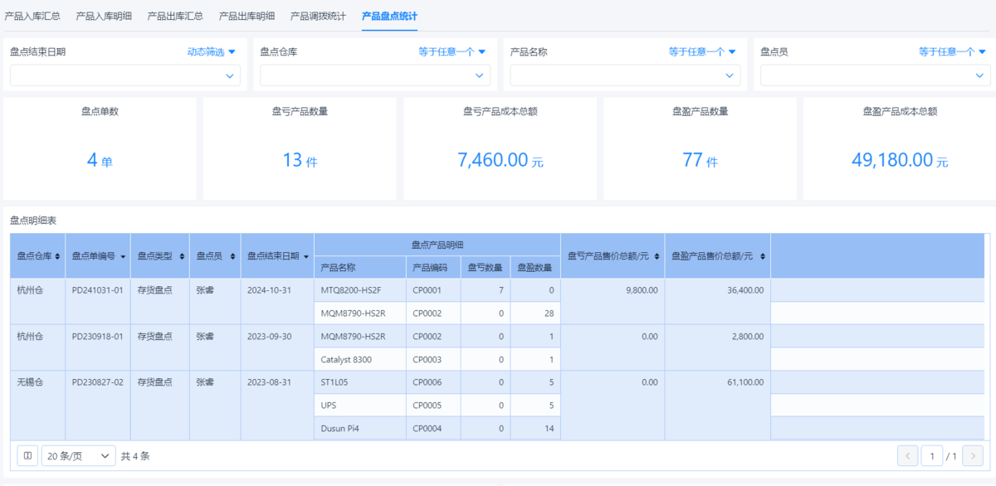The height and width of the screenshot is (486, 996).
Task: Sort by 盘点仓库 column arrows
Action: [57, 257]
